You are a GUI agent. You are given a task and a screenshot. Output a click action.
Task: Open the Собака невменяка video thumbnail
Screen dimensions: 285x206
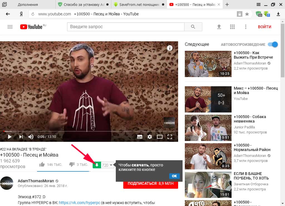208,128
